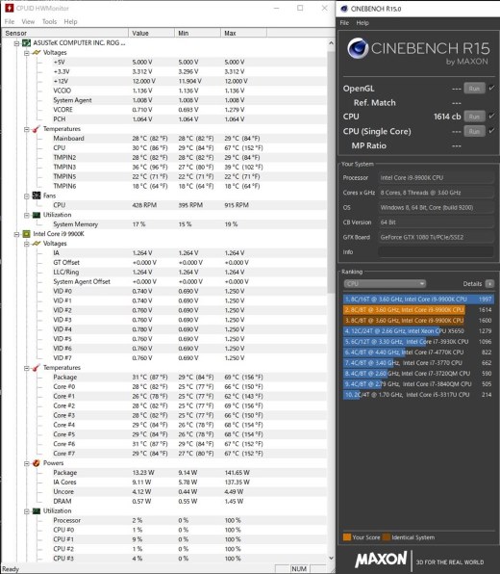Collapse the motherboard Voltages group
500x574 pixels.
27,53
